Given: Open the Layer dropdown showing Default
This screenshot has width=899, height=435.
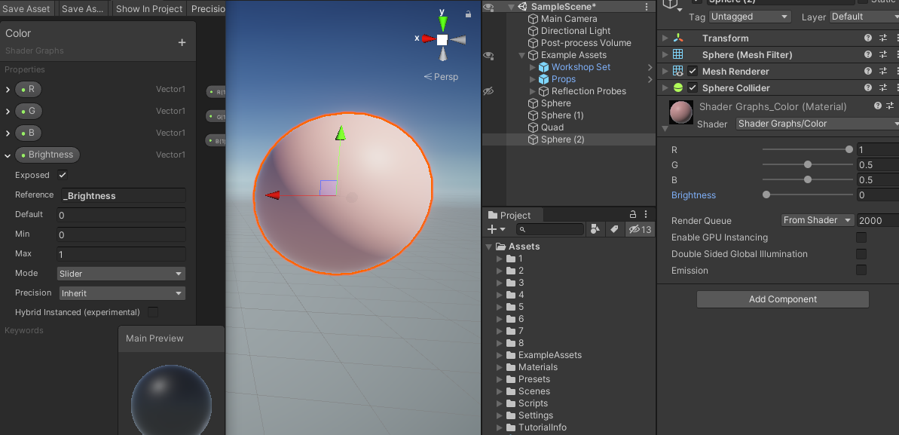Looking at the screenshot, I should 864,17.
